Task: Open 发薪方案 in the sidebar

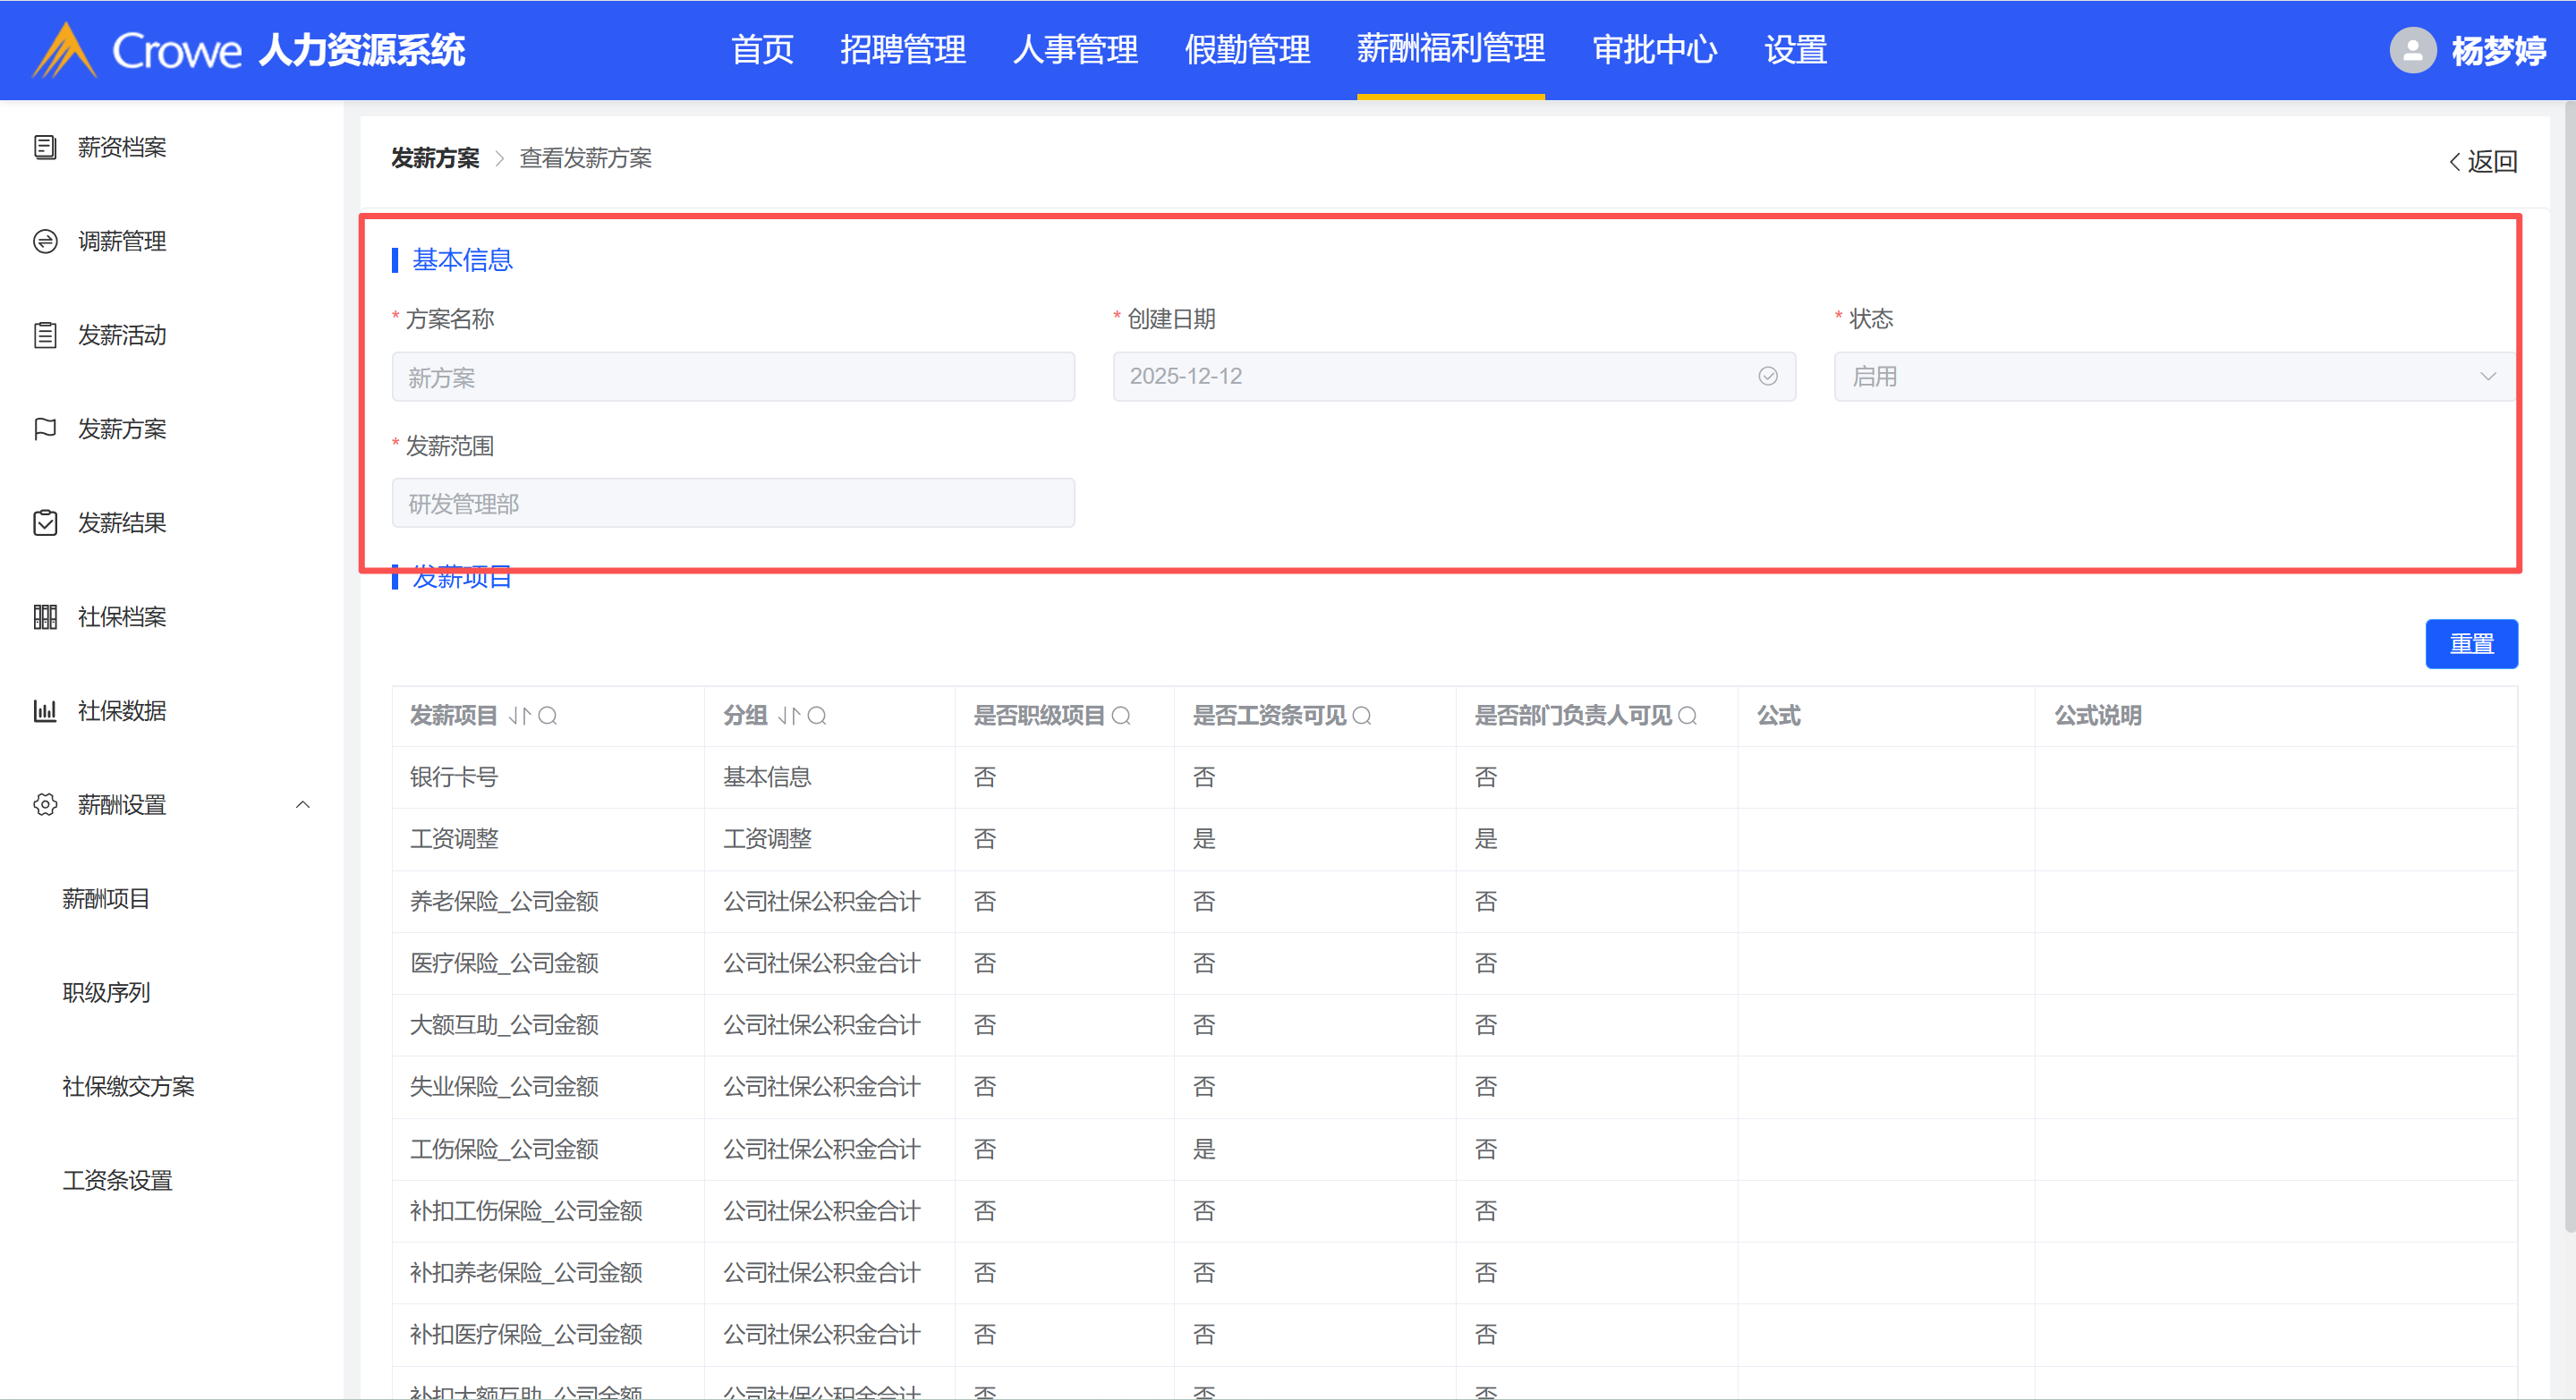Action: click(122, 429)
